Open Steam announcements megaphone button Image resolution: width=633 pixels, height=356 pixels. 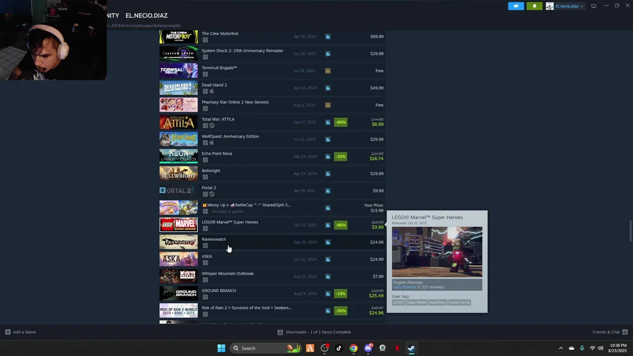(x=516, y=6)
